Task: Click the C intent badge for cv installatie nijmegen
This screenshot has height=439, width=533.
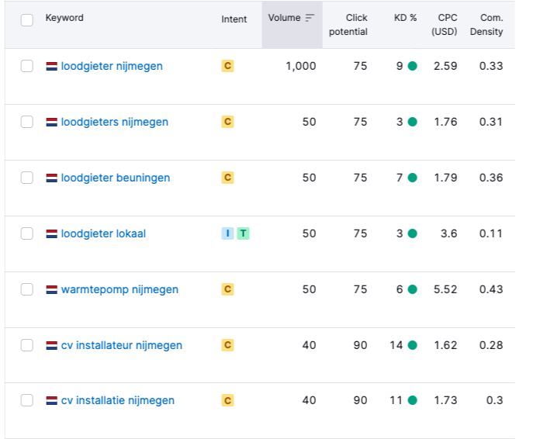Action: [x=227, y=401]
